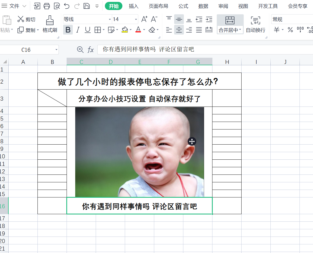
Task: Open the 常规 number format box
Action: [x=292, y=19]
